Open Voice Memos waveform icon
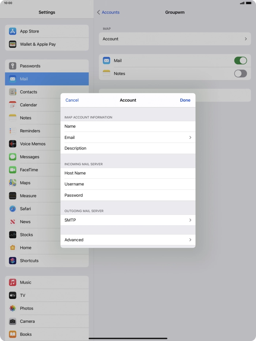The height and width of the screenshot is (341, 256). 13,144
